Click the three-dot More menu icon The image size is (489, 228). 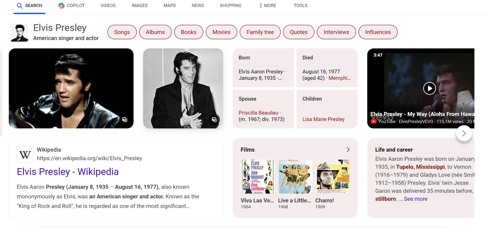point(261,6)
